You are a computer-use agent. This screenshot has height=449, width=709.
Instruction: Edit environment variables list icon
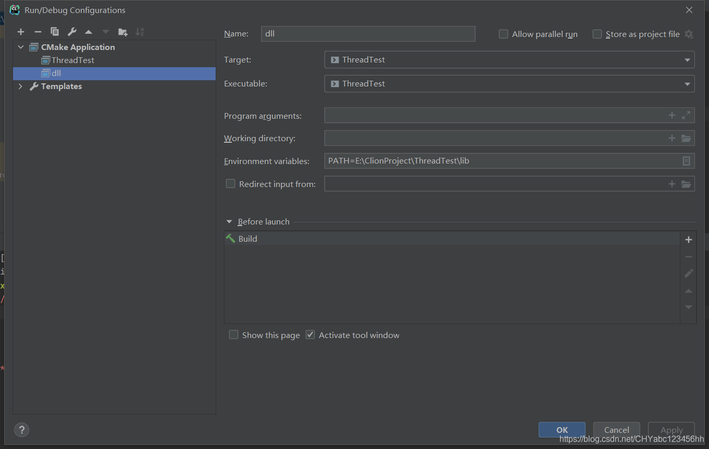point(686,161)
